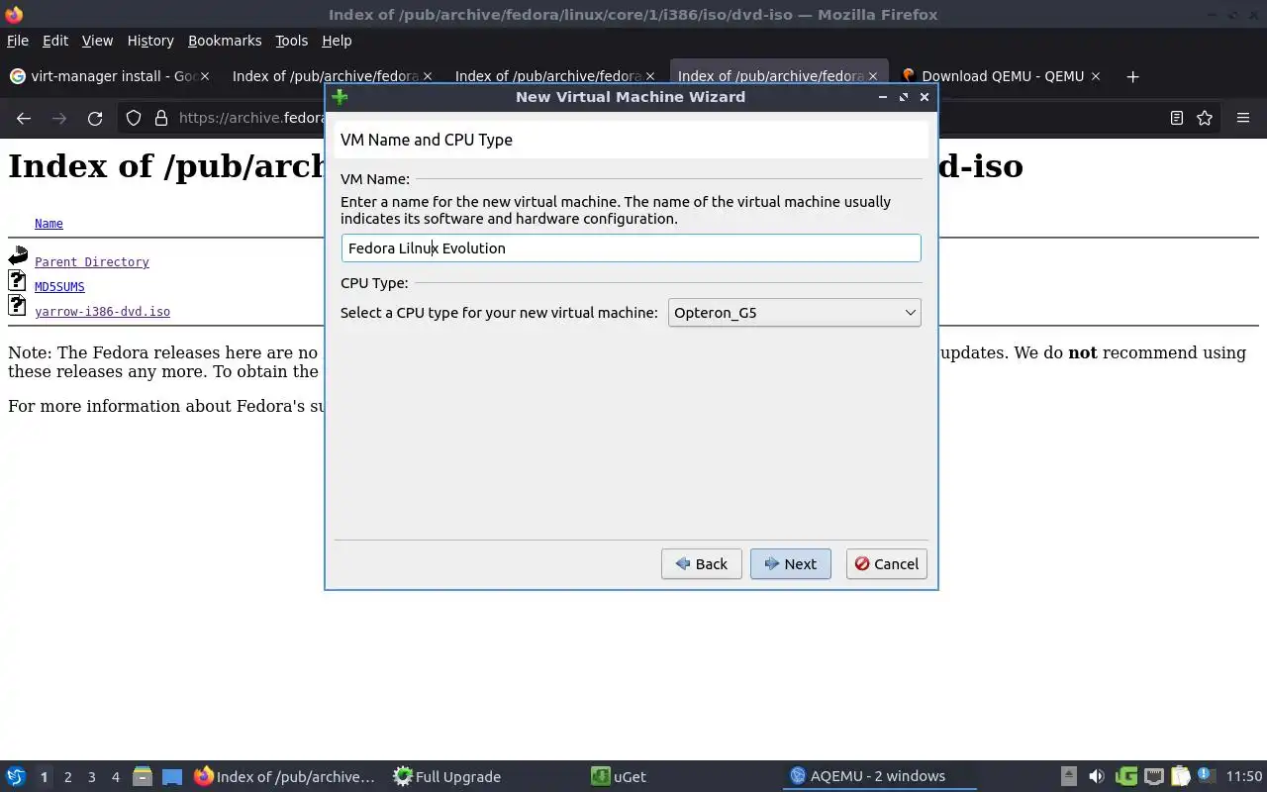Open the Edit menu

pos(55,41)
